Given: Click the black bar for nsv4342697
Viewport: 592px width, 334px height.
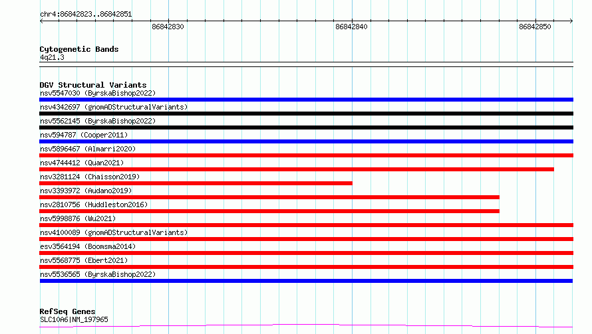Looking at the screenshot, I should (x=306, y=114).
